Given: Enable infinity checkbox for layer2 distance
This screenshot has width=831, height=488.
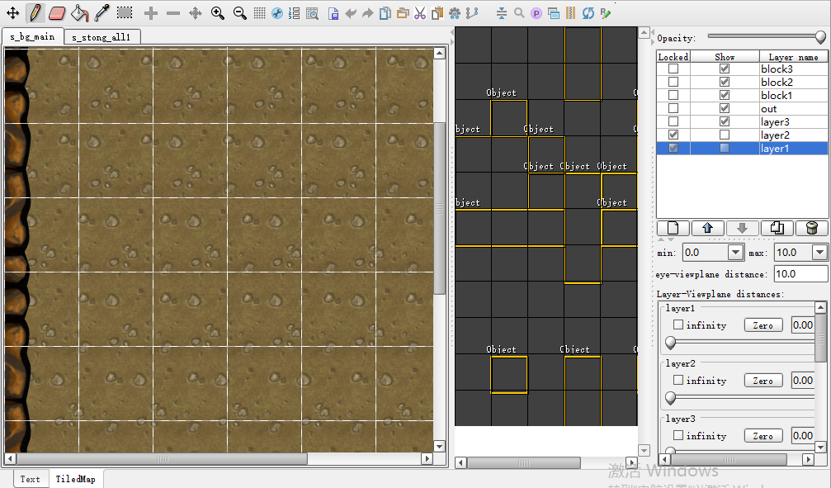Looking at the screenshot, I should 678,380.
